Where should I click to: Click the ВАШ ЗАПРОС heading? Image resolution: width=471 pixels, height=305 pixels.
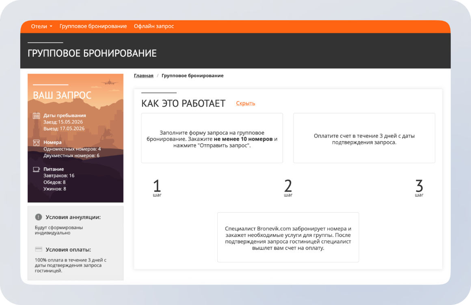pos(62,95)
